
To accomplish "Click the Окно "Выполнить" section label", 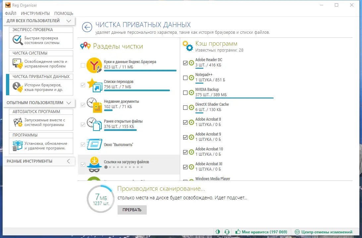I will (x=118, y=145).
